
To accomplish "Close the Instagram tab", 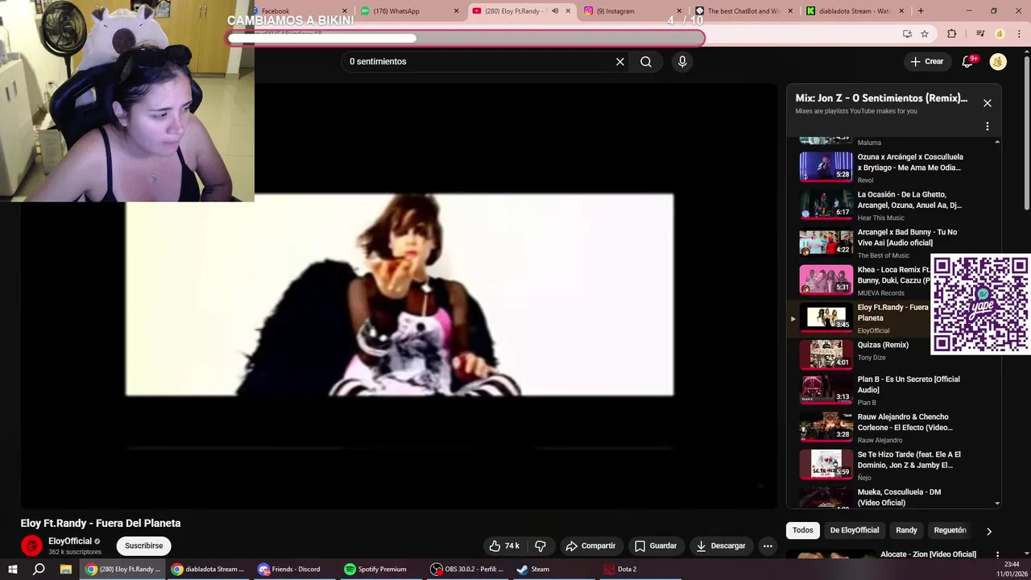I will click(x=679, y=11).
